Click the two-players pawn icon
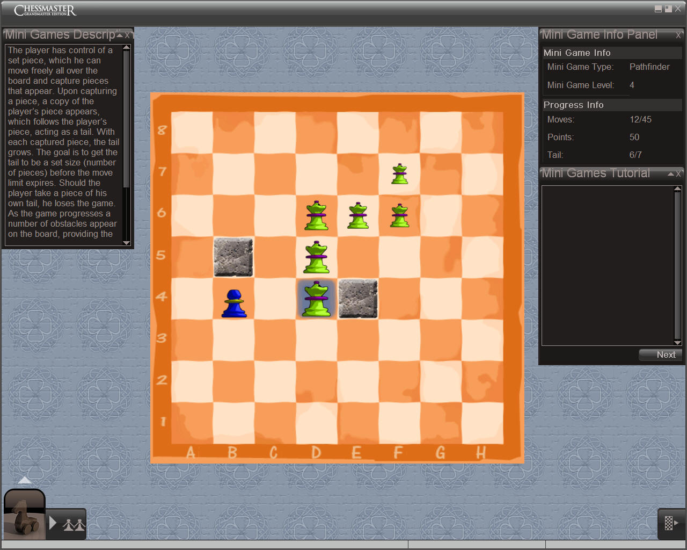Viewport: 687px width, 550px height. point(74,524)
